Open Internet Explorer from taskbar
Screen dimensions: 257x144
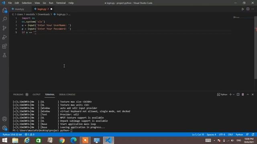point(27,140)
